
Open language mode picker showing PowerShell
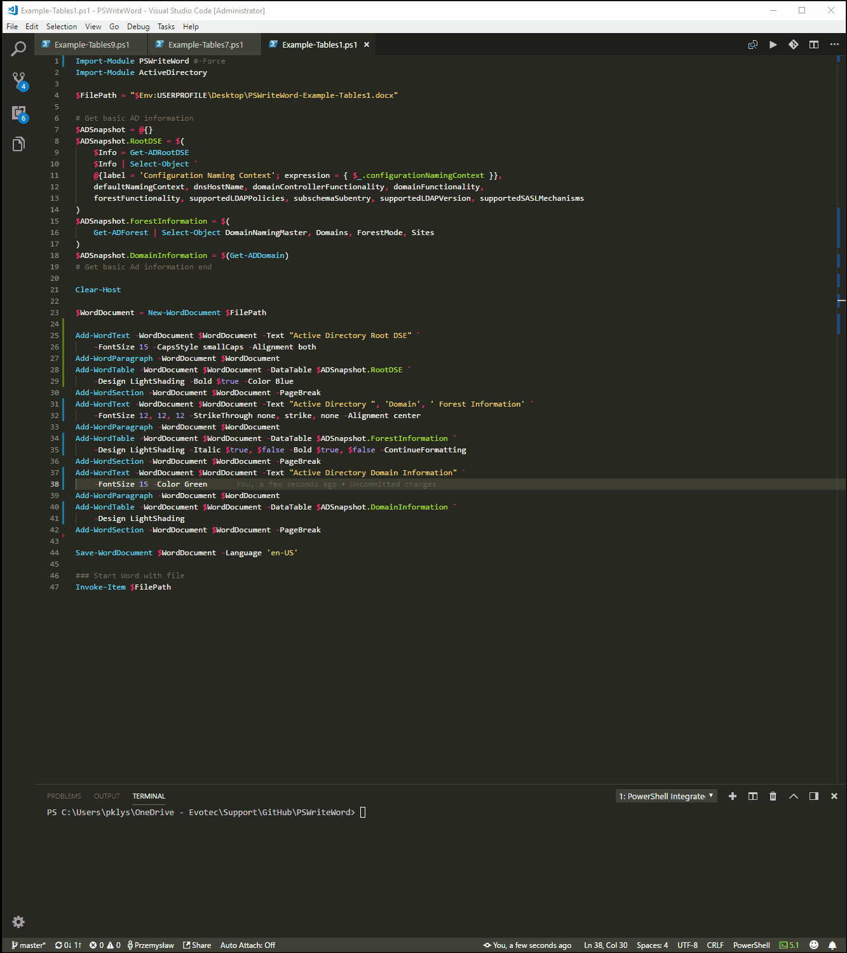pyautogui.click(x=751, y=945)
